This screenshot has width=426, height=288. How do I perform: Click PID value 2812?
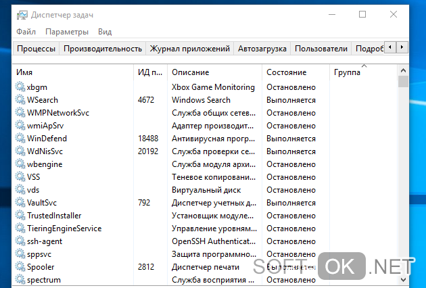click(146, 267)
